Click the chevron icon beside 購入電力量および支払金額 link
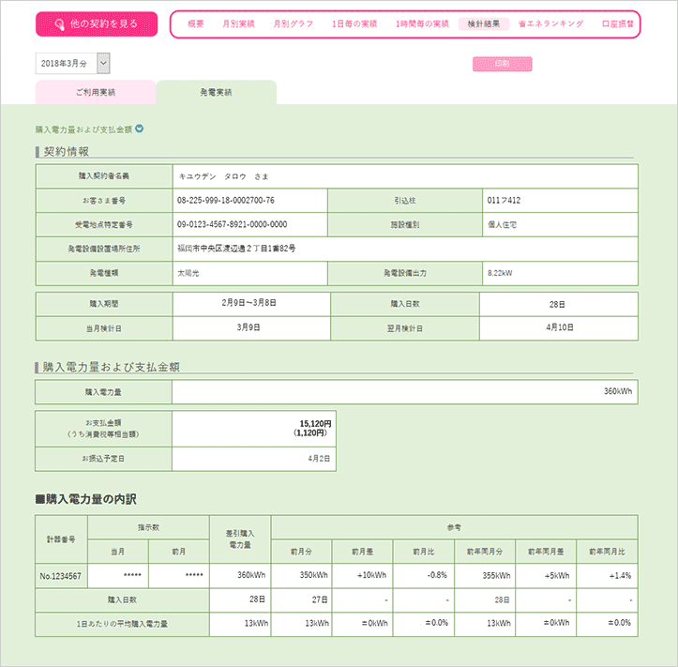The width and height of the screenshot is (678, 667). [139, 129]
